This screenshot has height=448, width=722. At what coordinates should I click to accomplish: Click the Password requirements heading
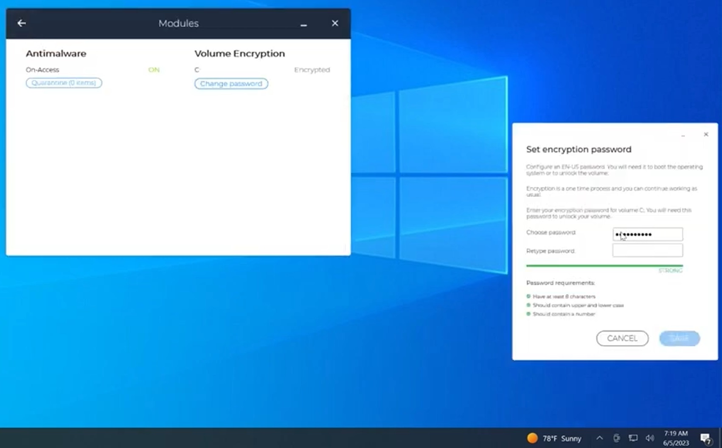pyautogui.click(x=560, y=283)
